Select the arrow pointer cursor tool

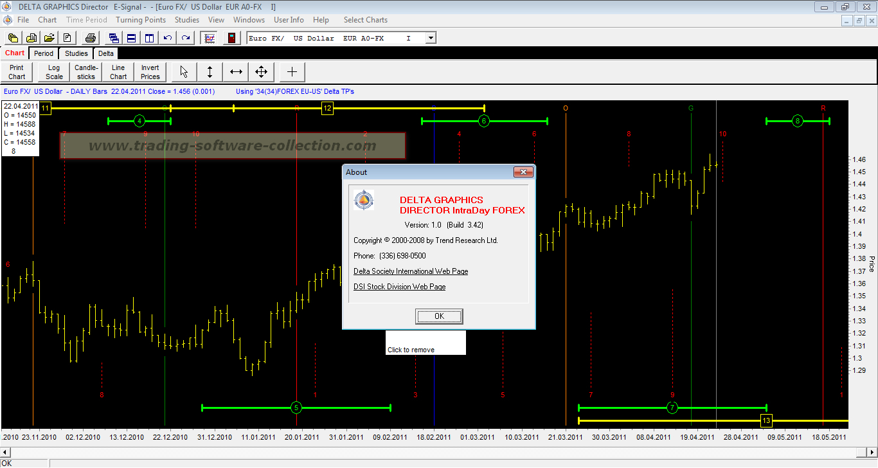[x=184, y=72]
